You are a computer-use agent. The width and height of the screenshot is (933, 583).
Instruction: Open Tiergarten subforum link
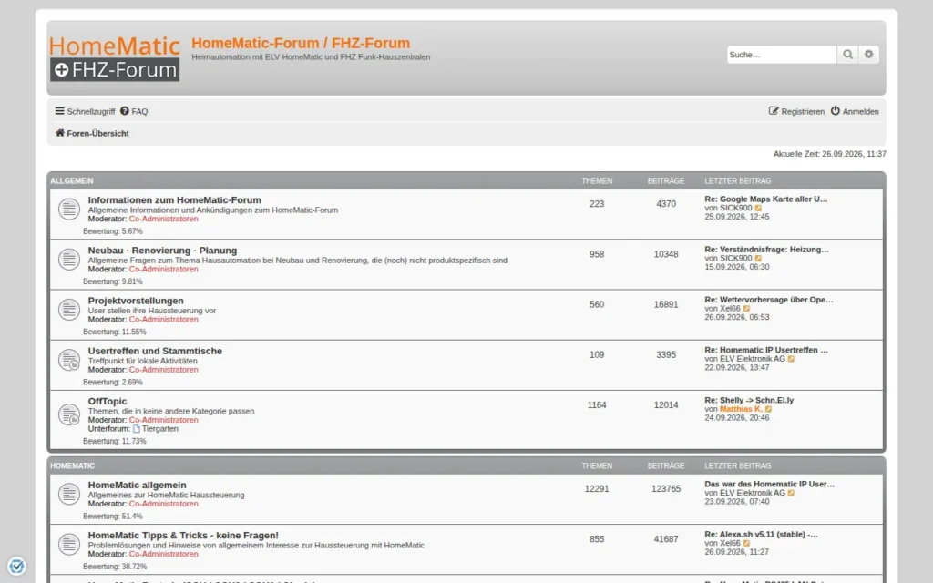tap(159, 429)
